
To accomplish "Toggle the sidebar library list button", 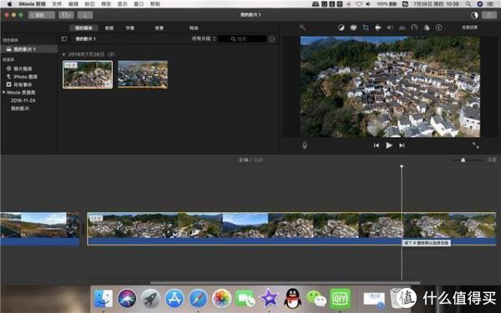I will [64, 38].
